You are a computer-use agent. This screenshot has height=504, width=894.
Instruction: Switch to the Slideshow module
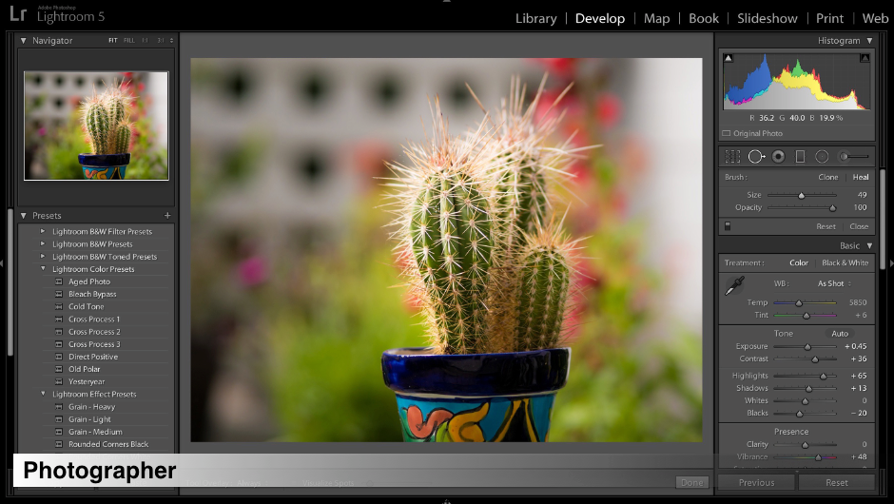coord(767,18)
